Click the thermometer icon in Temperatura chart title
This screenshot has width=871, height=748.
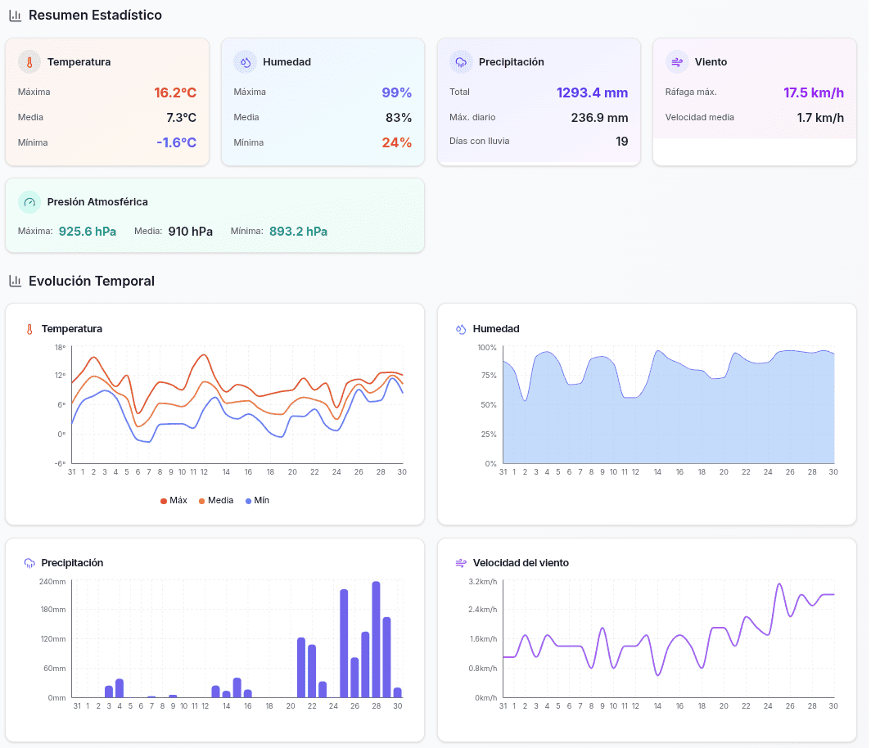(29, 329)
